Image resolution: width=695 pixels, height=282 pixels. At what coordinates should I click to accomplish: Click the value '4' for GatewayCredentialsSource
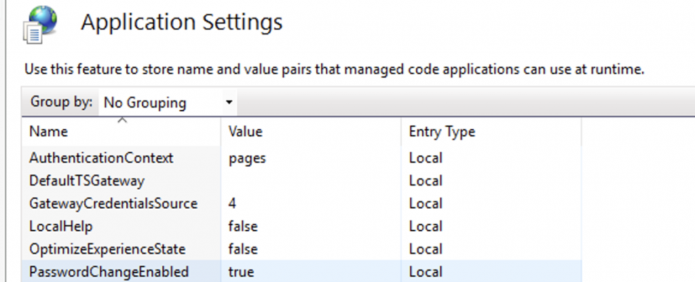click(x=233, y=203)
